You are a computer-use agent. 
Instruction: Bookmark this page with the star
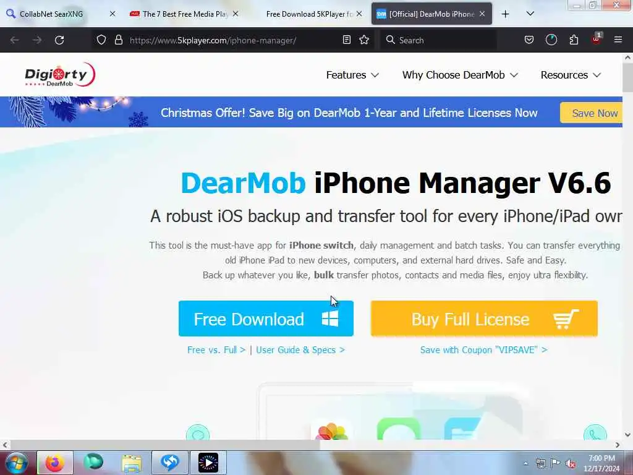pos(364,40)
